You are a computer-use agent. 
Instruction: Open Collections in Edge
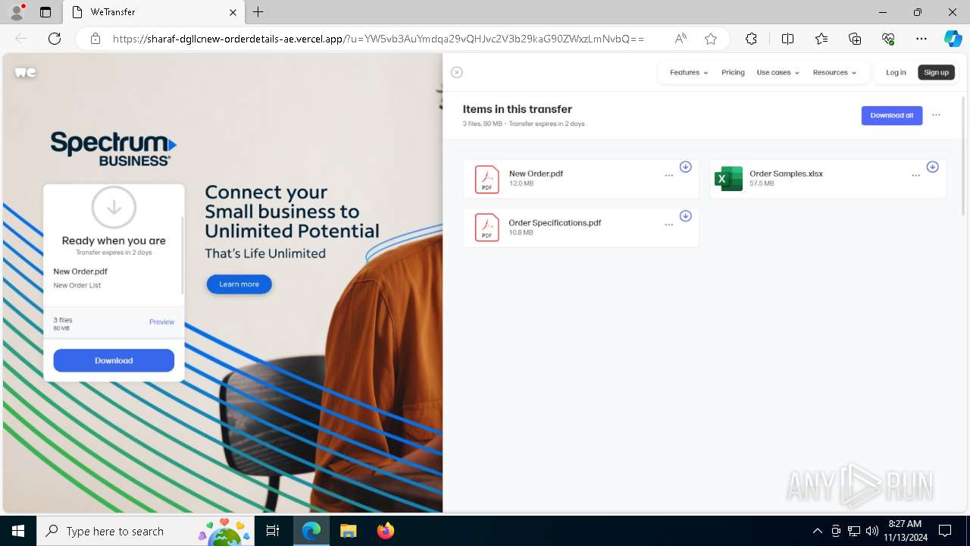855,39
